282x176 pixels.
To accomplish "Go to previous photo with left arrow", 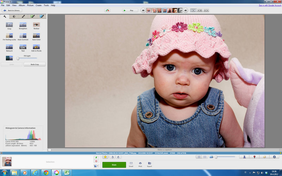I will 143,11.
